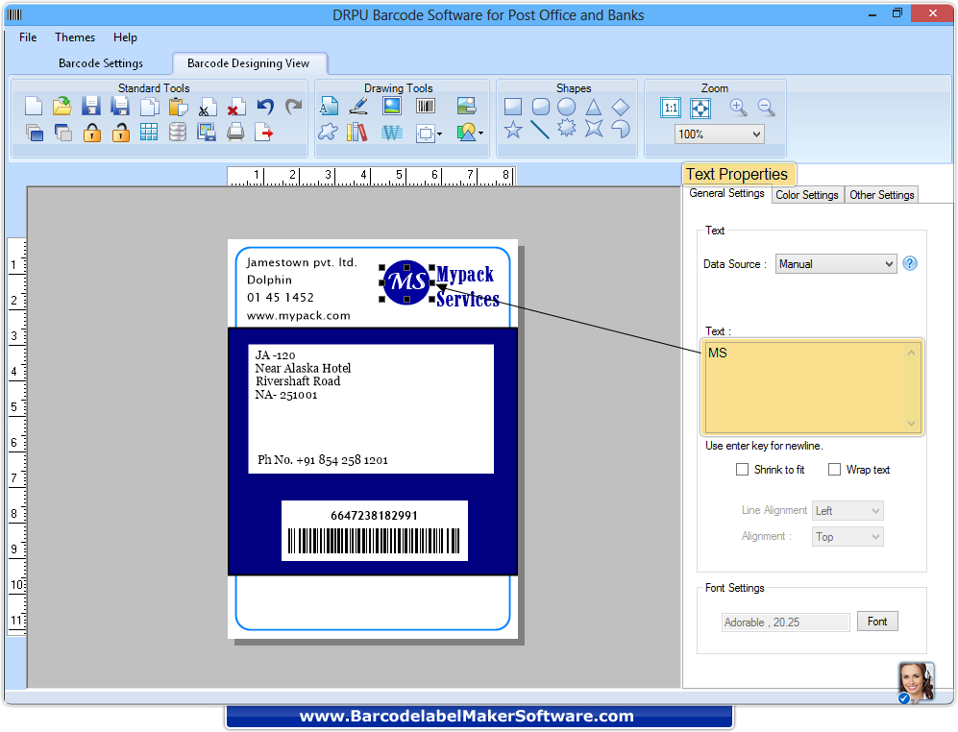
Task: Click the Zoom In magnifier
Action: [x=738, y=108]
